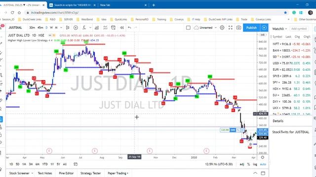Expand the indicators favorites dropdown arrow
The height and width of the screenshot is (177, 316).
(x=90, y=28)
